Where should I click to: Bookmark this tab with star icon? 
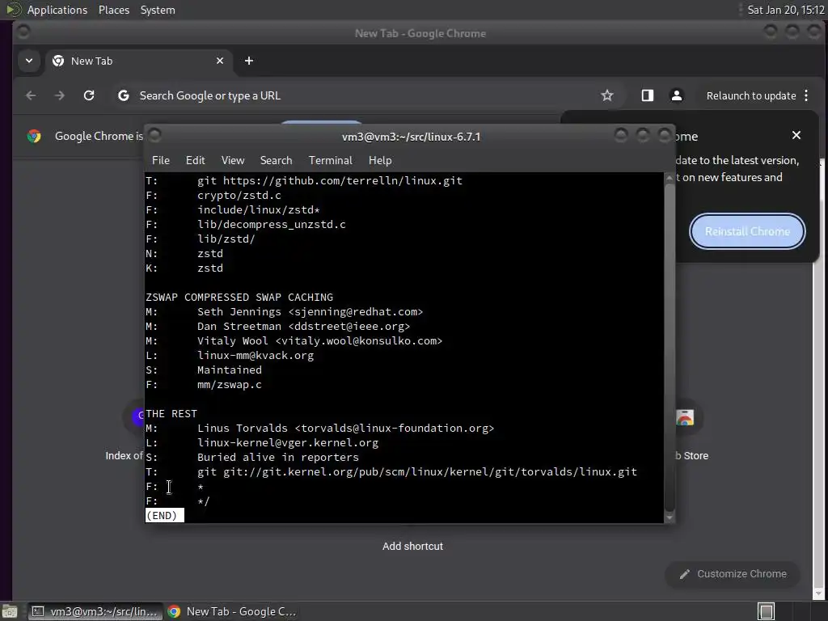point(607,95)
